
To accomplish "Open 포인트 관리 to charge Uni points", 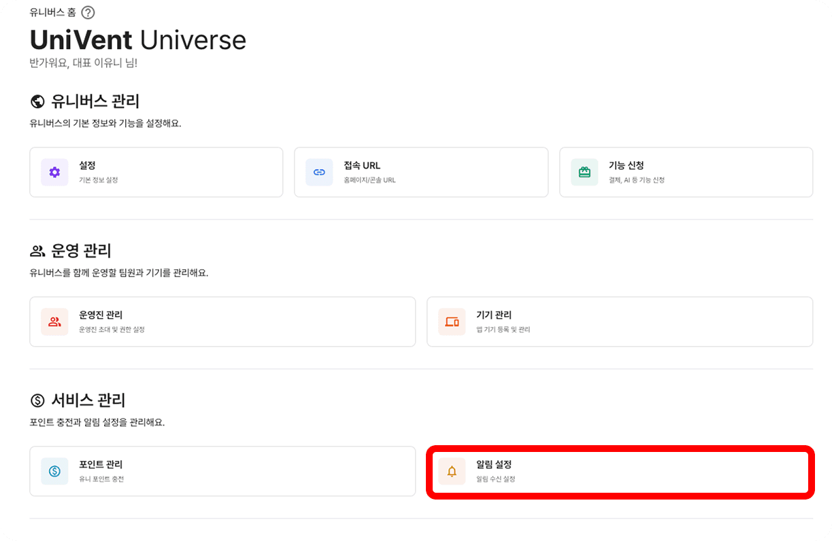I will pyautogui.click(x=222, y=471).
